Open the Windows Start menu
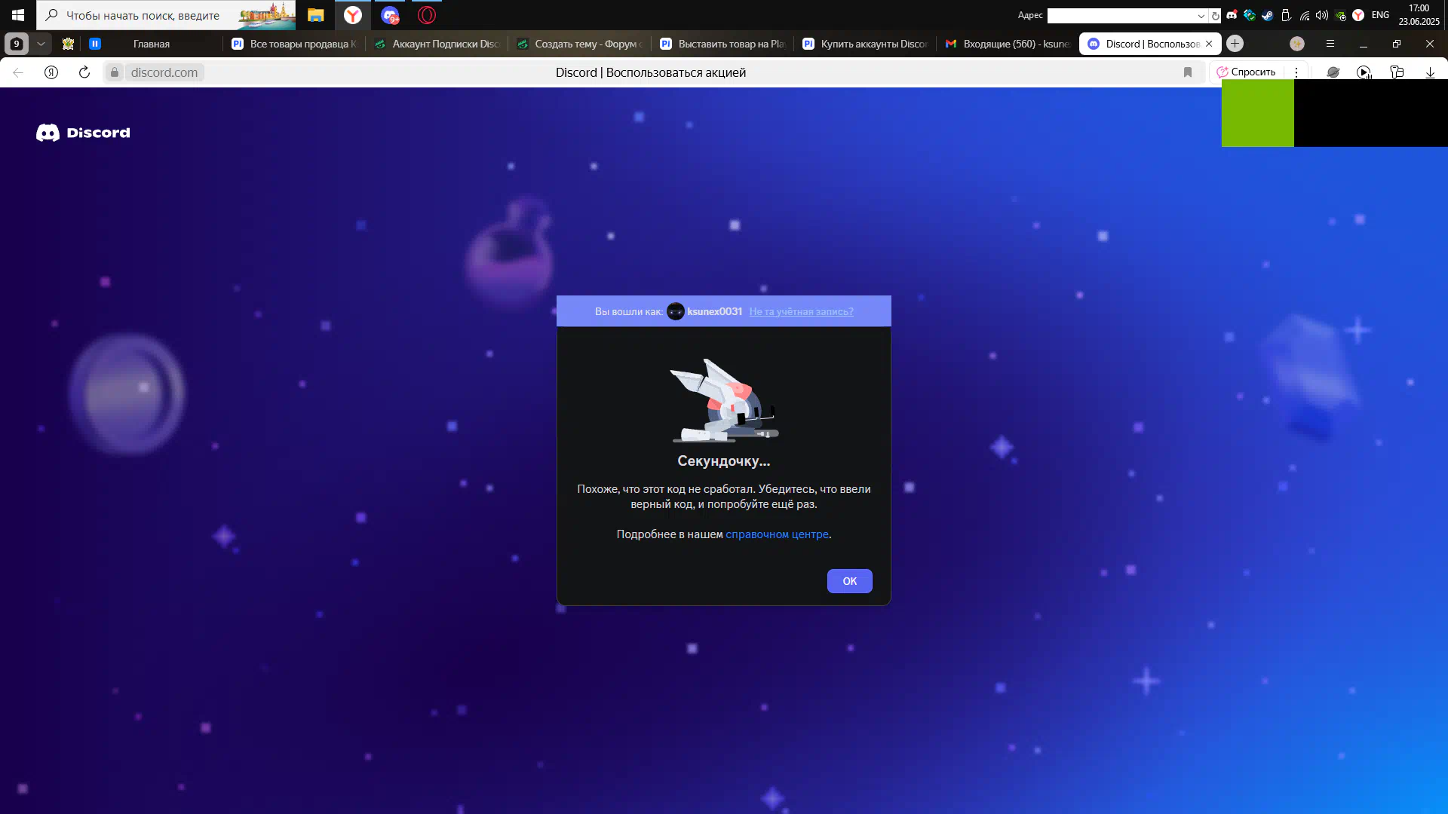This screenshot has height=814, width=1448. (18, 15)
